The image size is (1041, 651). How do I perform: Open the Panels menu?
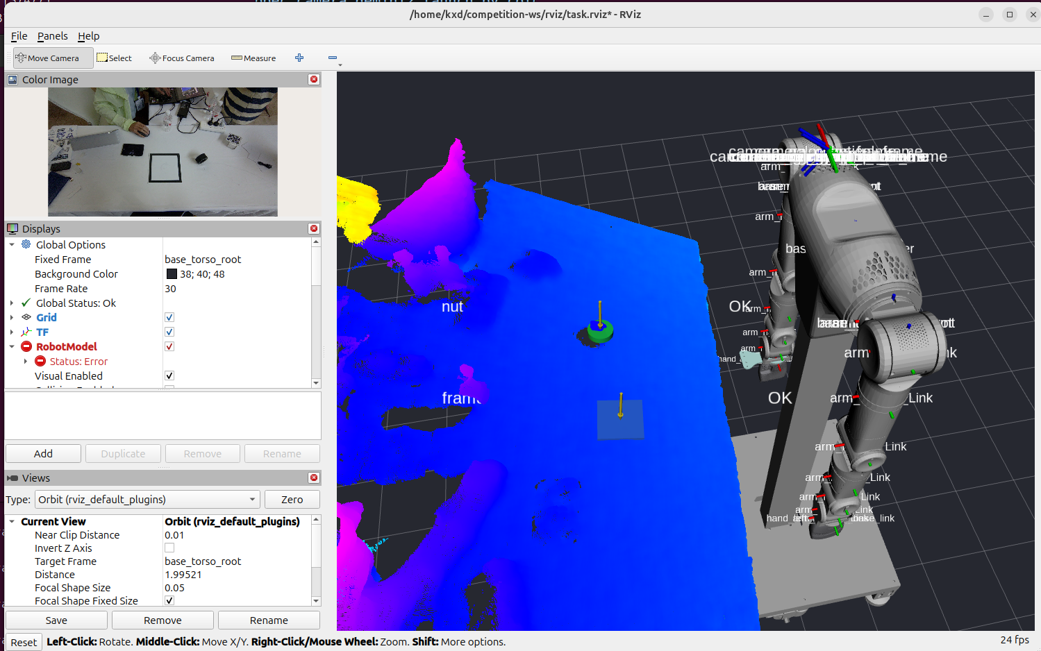tap(53, 36)
